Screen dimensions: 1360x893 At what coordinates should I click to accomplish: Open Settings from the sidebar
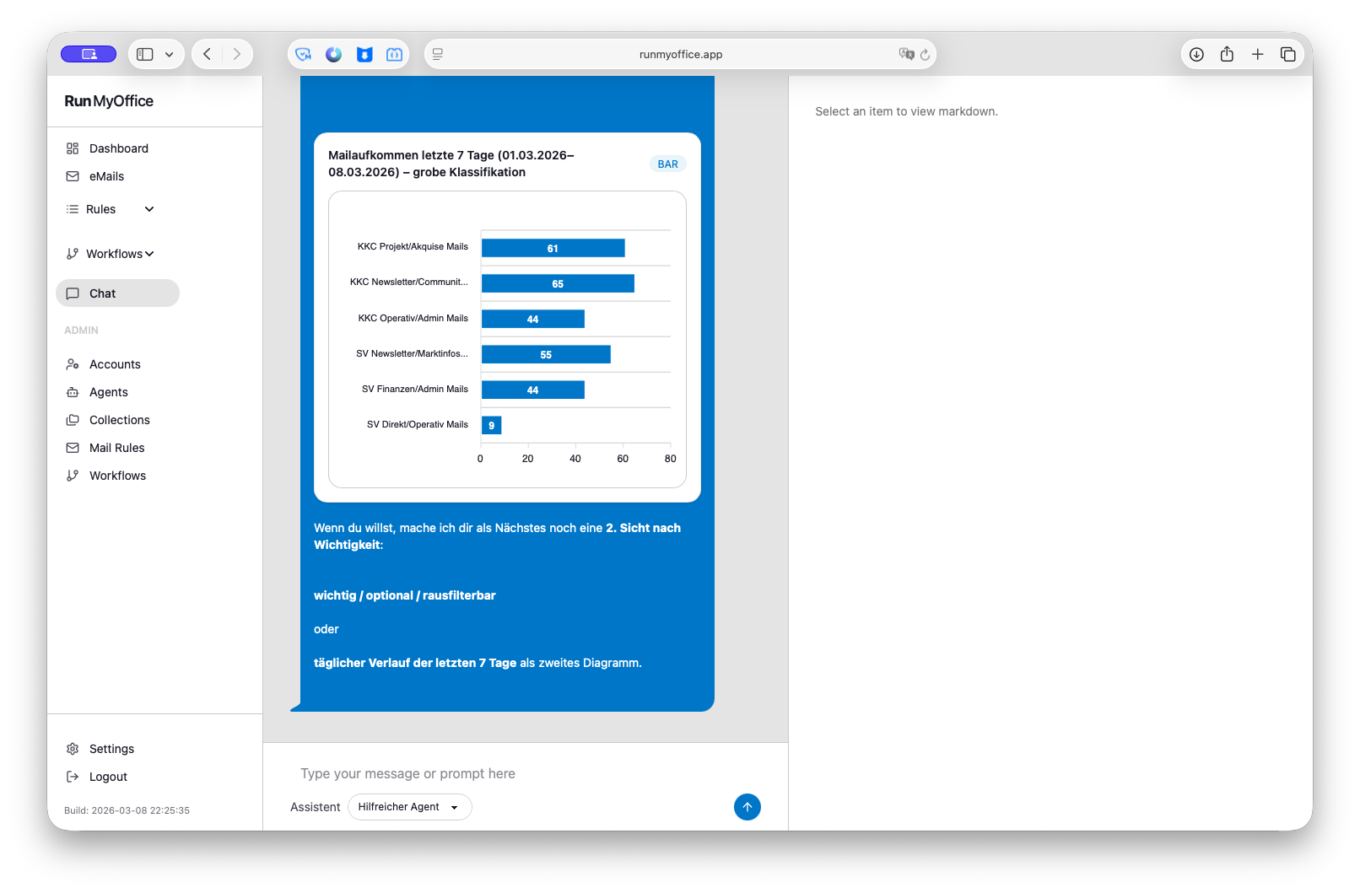coord(111,749)
